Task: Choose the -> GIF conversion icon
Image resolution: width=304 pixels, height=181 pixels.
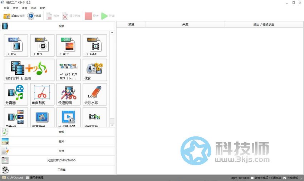Action: tap(68, 45)
